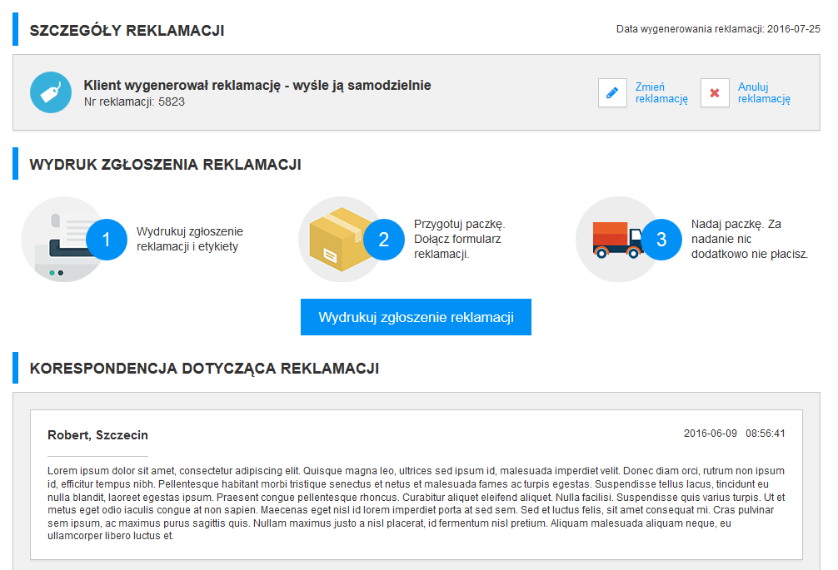Open the 'Anuluj reklamację' link
838x570 pixels.
click(x=764, y=92)
